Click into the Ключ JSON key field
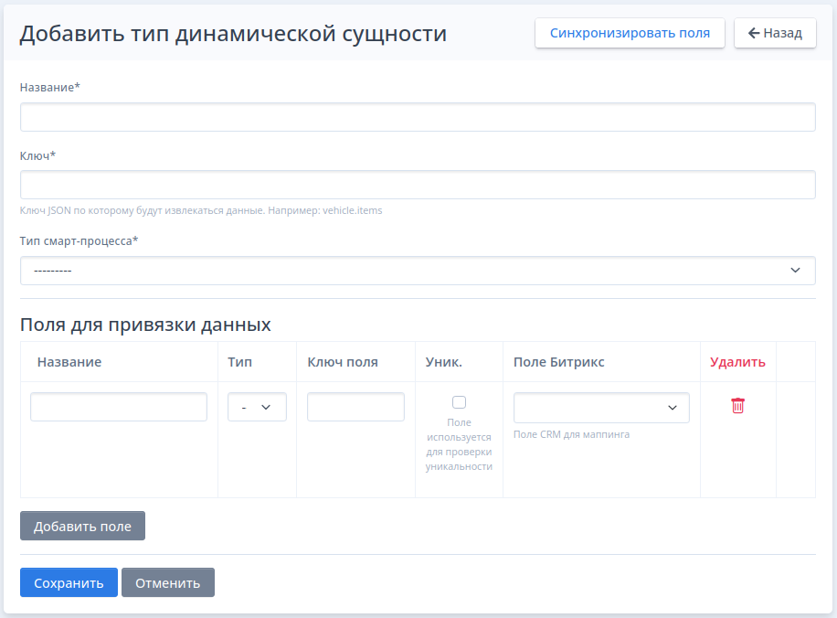This screenshot has height=618, width=837. coord(418,185)
